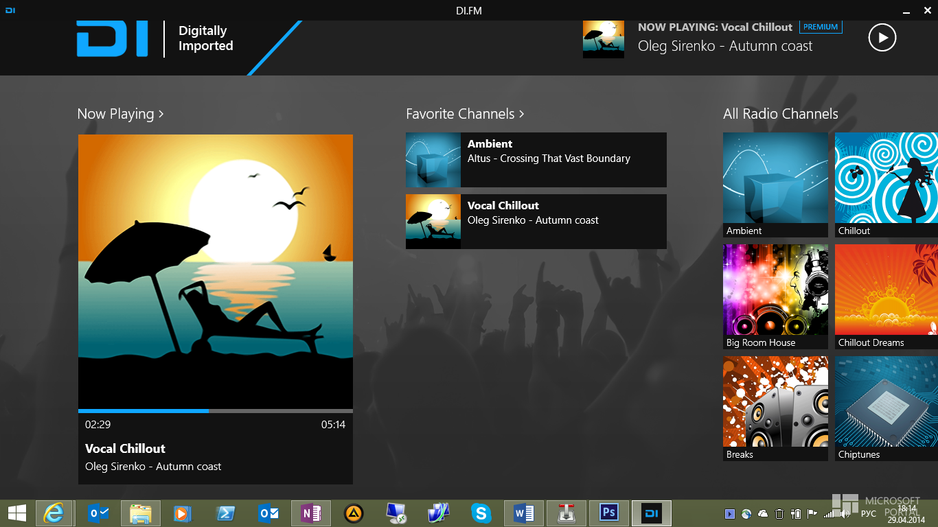938x527 pixels.
Task: Switch the РУС input language indicator
Action: point(869,513)
